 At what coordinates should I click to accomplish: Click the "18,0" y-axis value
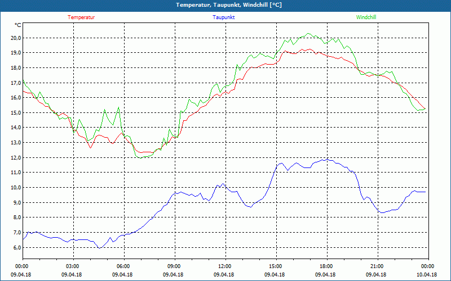click(x=16, y=68)
